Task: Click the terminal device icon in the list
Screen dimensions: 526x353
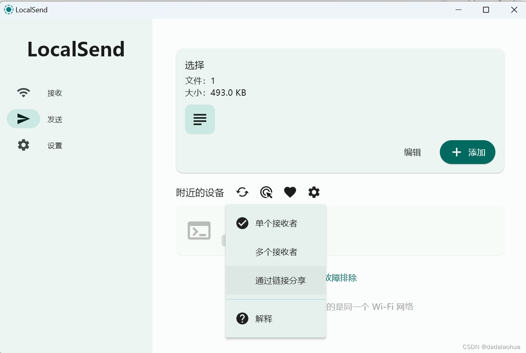Action: (x=199, y=230)
